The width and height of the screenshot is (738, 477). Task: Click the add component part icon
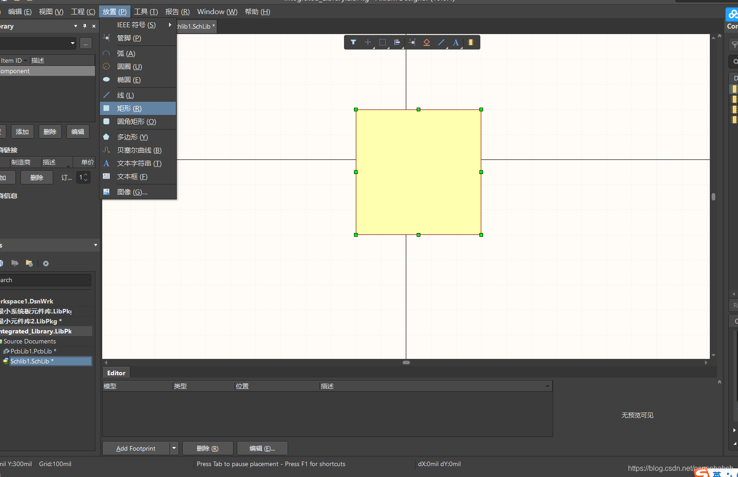pos(470,42)
